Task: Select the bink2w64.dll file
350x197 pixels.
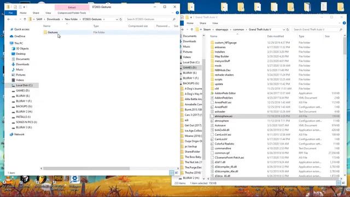Action: pyautogui.click(x=222, y=130)
